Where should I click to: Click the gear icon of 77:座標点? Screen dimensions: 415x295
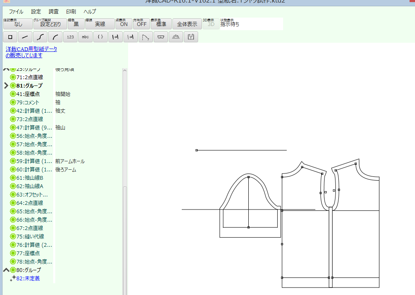(13, 253)
